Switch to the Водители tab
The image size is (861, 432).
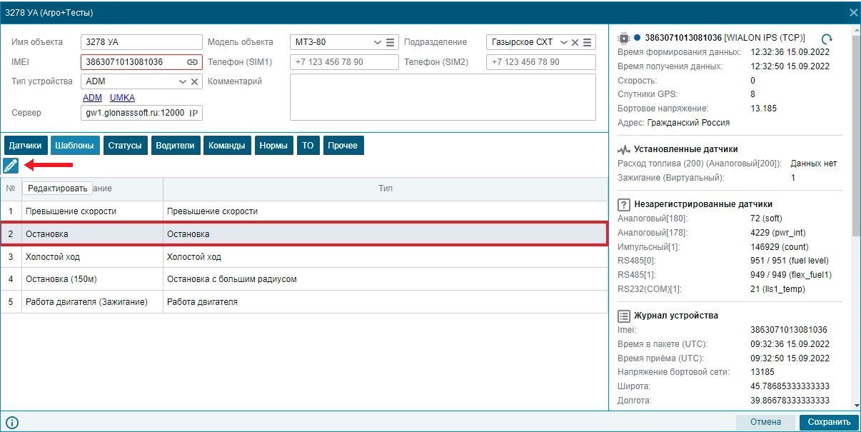click(x=175, y=145)
